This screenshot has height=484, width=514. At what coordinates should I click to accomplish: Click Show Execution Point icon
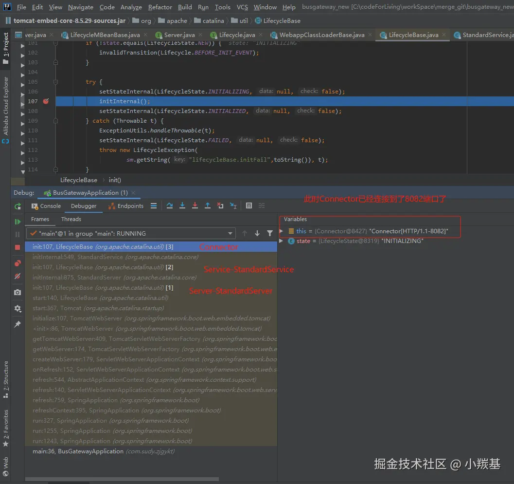(154, 206)
